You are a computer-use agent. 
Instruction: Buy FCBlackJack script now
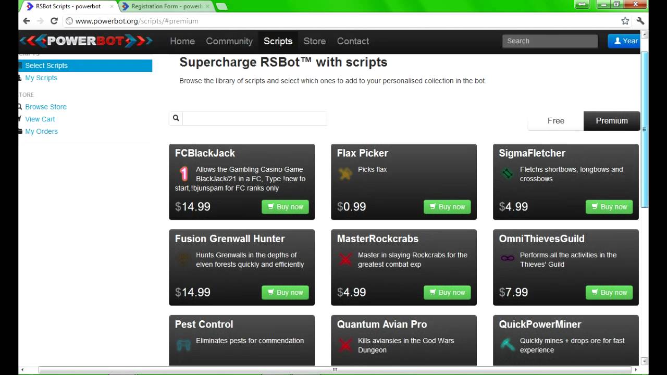tap(285, 207)
